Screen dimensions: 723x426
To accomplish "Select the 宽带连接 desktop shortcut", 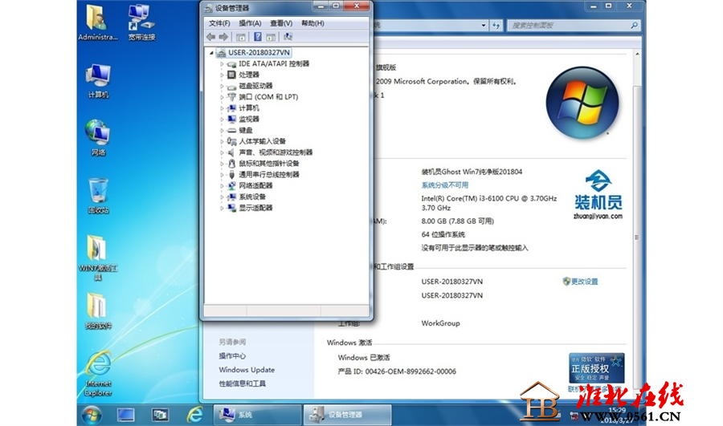I will (141, 18).
